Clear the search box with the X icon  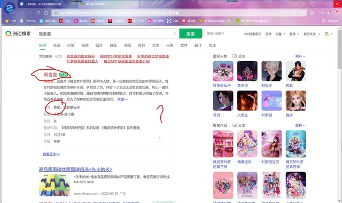(175, 34)
